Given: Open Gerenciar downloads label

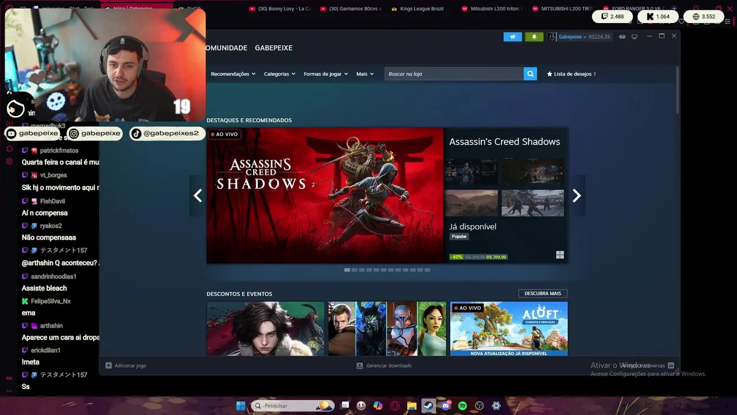Looking at the screenshot, I should pyautogui.click(x=389, y=365).
